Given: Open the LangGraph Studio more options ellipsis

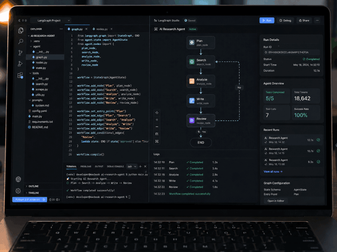Looking at the screenshot, I should click(x=317, y=20).
